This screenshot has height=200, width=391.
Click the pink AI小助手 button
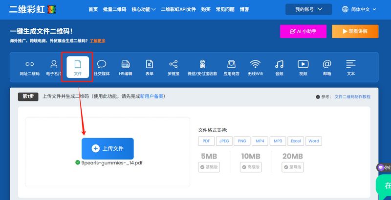pos(303,31)
